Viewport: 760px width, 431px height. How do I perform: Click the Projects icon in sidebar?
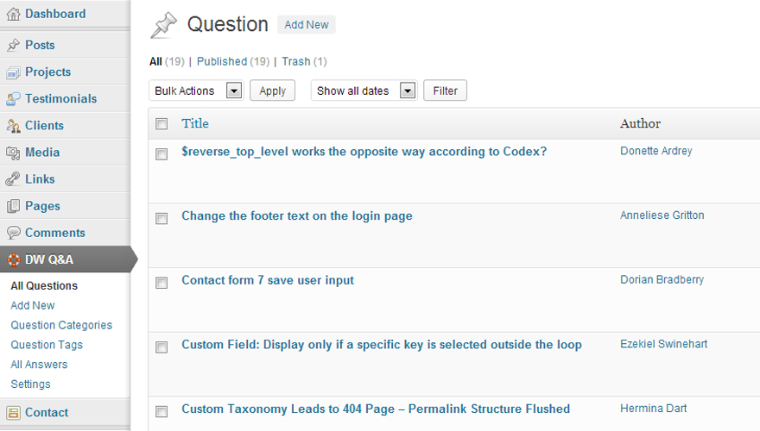(x=13, y=72)
